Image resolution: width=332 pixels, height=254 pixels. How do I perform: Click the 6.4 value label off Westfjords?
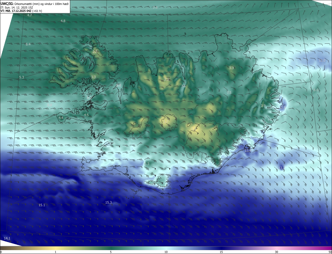click(x=28, y=44)
